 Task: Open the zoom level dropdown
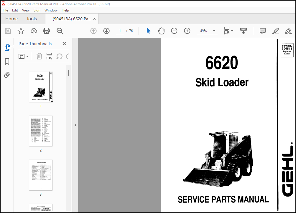click(214, 31)
